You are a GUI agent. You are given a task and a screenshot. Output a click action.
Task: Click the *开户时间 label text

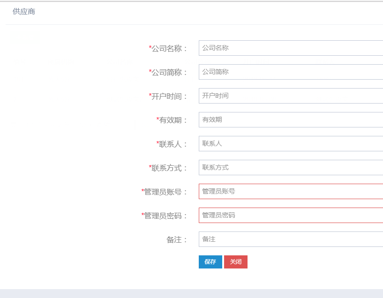pyautogui.click(x=168, y=97)
